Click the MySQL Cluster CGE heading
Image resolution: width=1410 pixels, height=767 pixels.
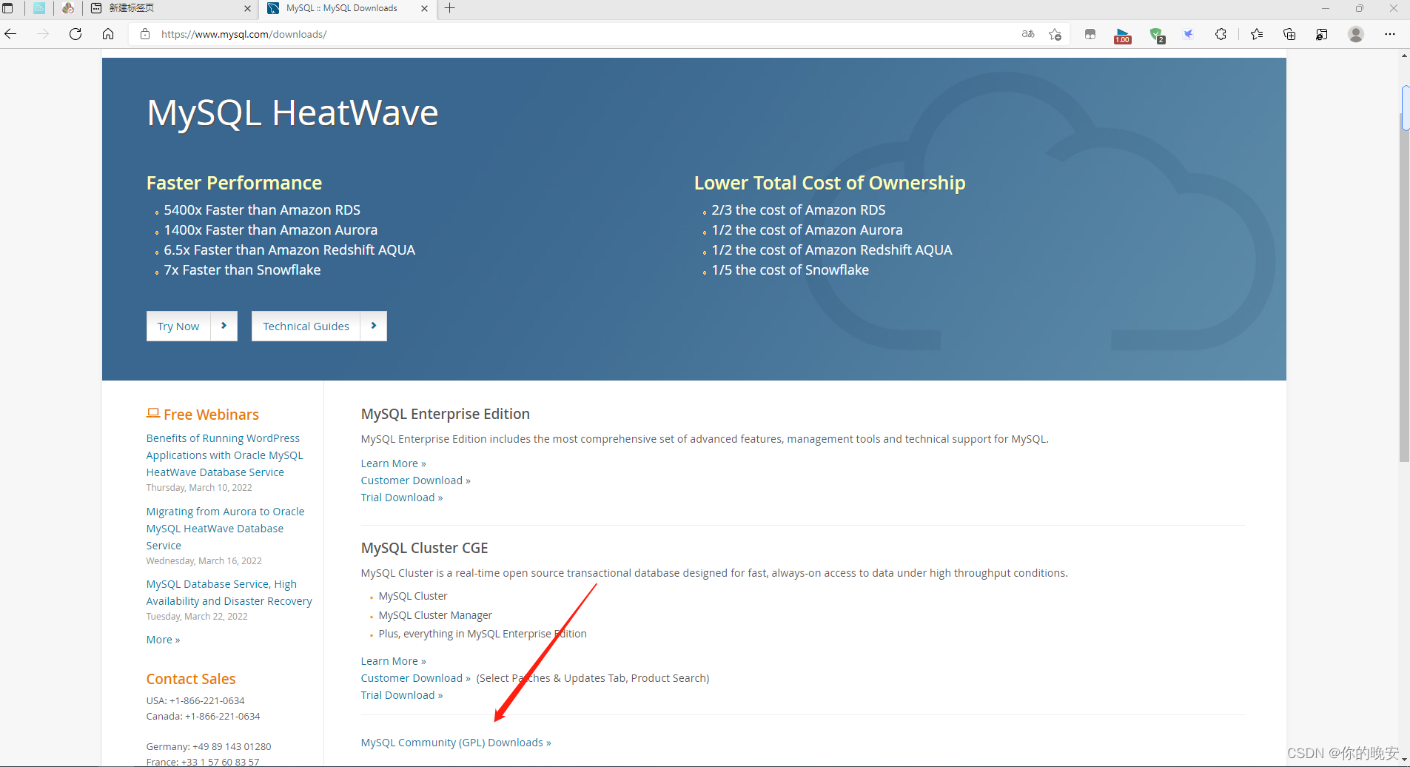[x=425, y=548]
